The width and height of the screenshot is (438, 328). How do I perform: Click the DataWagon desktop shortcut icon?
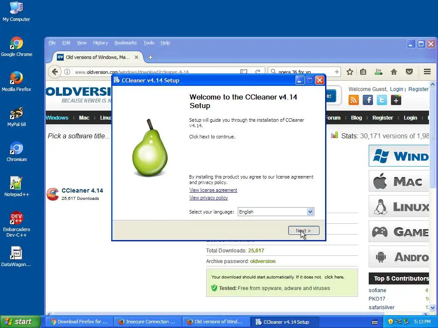point(16,257)
